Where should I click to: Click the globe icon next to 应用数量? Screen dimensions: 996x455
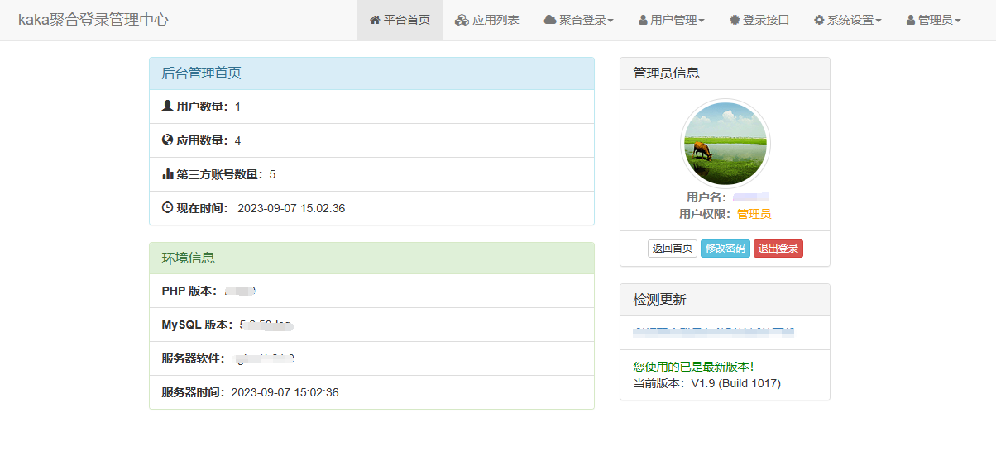click(167, 140)
